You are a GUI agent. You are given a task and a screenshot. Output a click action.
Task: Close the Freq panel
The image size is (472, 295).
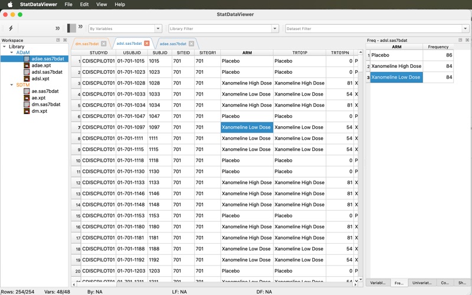pos(467,40)
